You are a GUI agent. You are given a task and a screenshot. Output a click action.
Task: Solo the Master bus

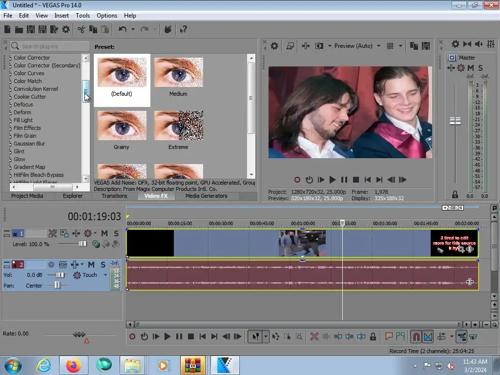click(480, 67)
